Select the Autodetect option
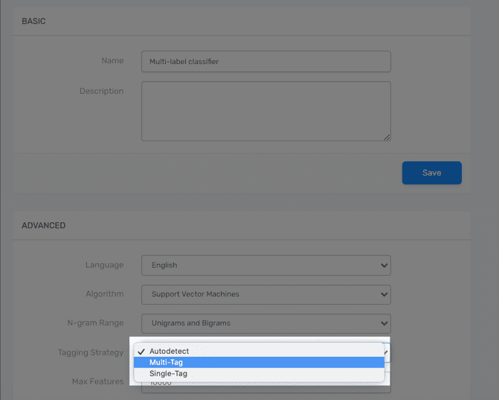 click(169, 351)
